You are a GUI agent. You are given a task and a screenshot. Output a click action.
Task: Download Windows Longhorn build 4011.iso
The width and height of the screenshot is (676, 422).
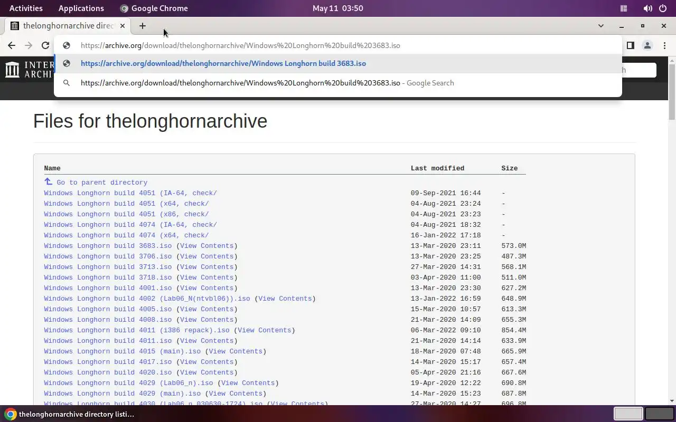pyautogui.click(x=108, y=341)
